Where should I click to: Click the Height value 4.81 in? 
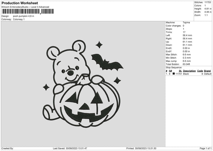coord(208,9)
